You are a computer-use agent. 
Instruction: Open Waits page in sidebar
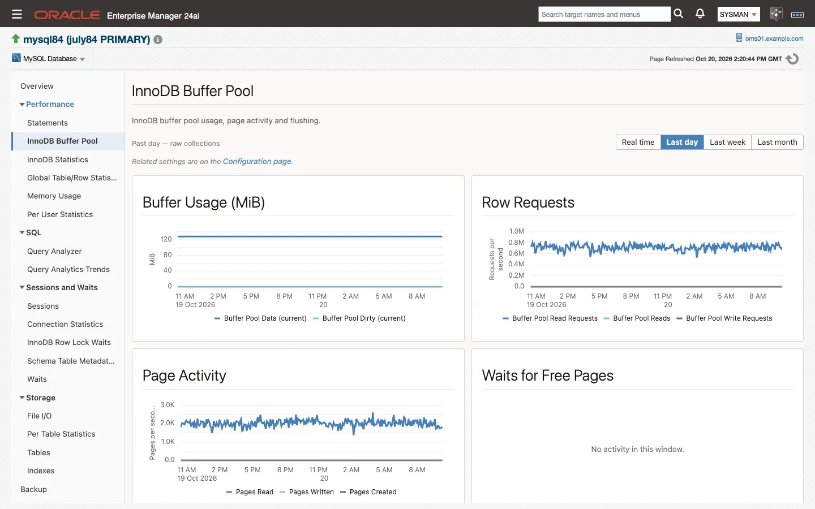(x=37, y=379)
